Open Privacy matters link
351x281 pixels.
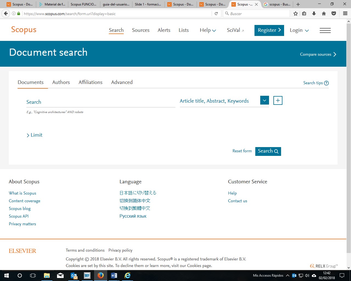point(22,224)
